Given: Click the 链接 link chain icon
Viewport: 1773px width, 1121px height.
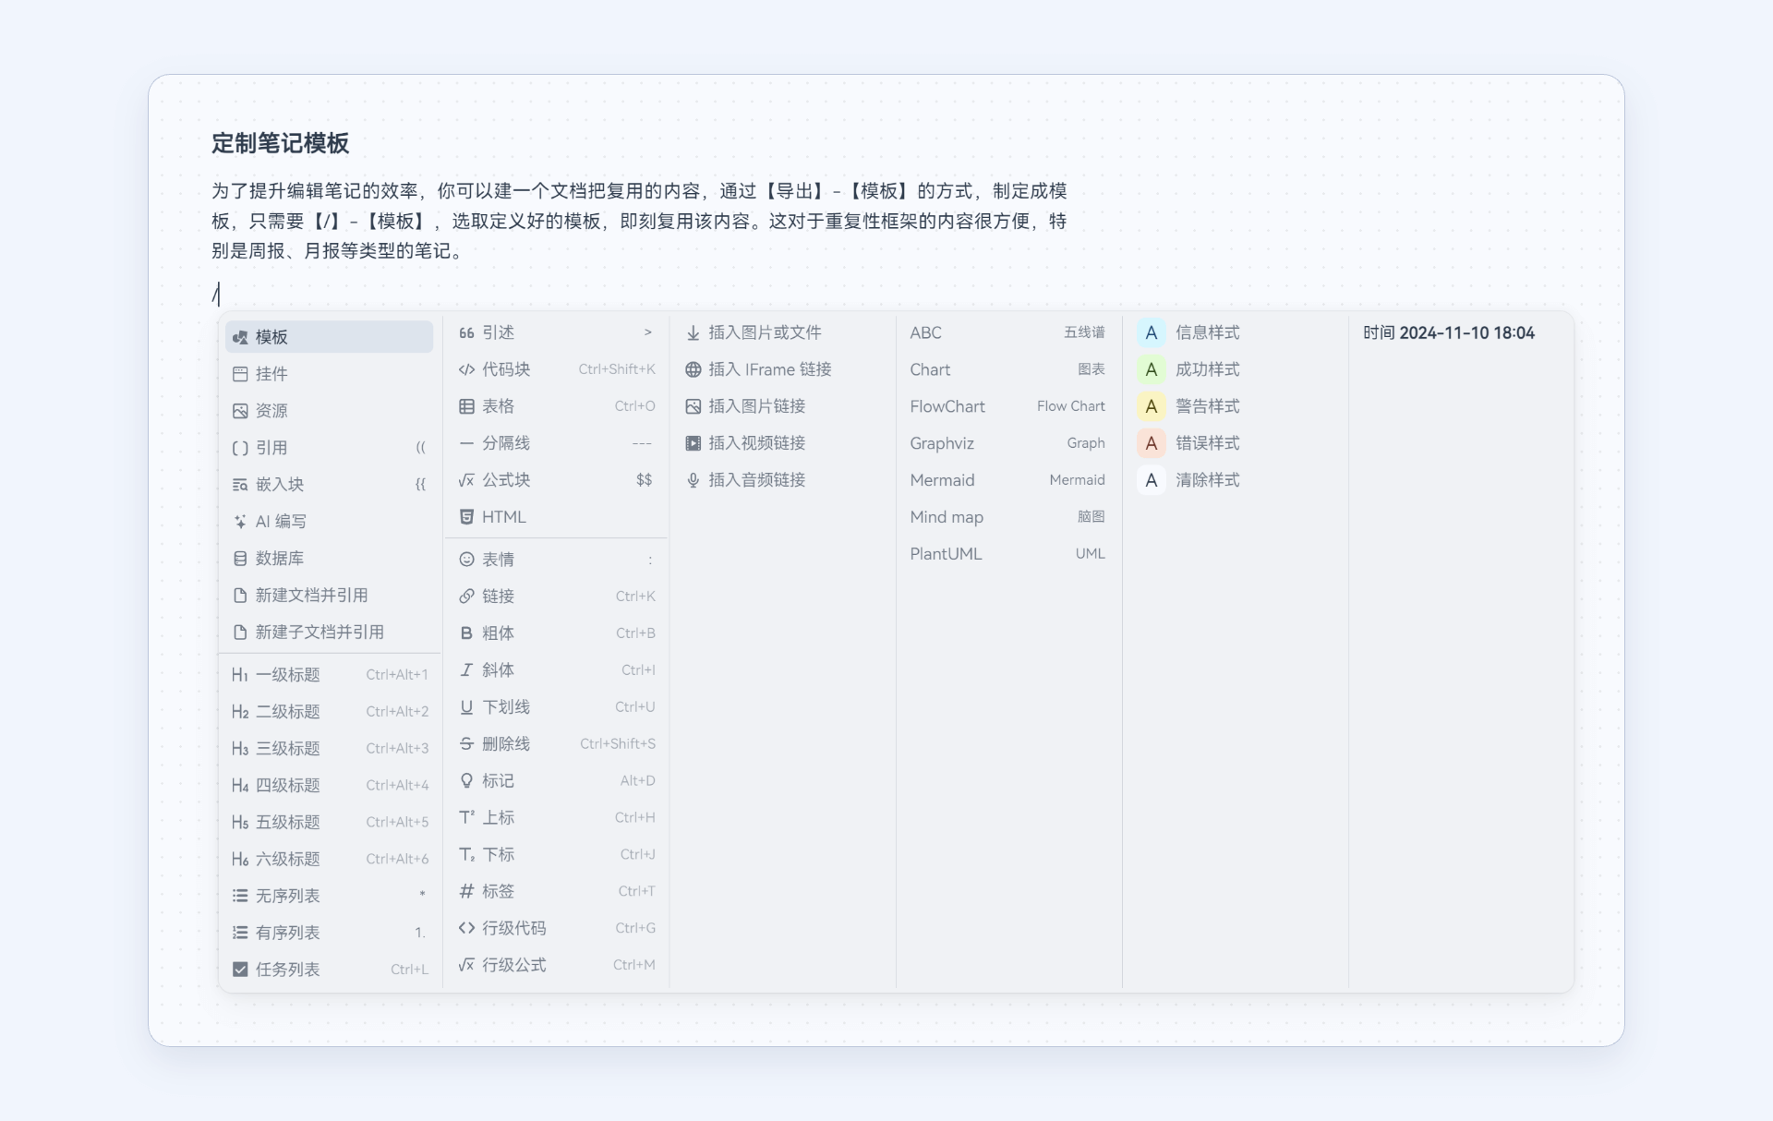Looking at the screenshot, I should (x=466, y=597).
